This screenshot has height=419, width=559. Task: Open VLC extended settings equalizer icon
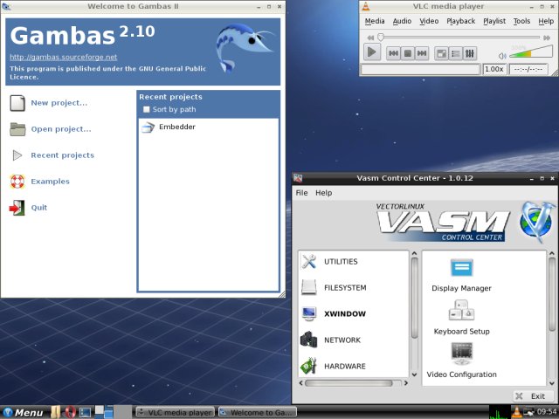pyautogui.click(x=469, y=53)
